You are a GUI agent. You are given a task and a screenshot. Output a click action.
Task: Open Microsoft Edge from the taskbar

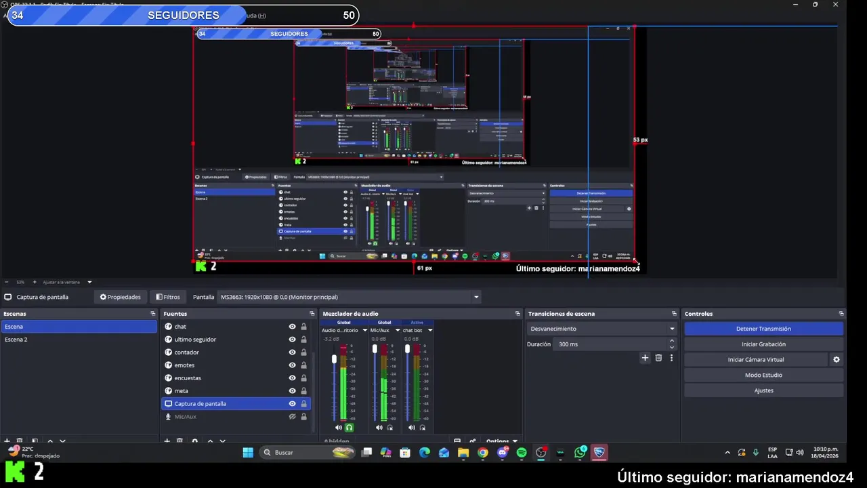click(425, 452)
